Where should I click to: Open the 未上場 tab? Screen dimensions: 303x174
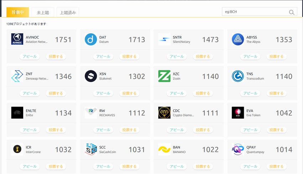(x=43, y=12)
